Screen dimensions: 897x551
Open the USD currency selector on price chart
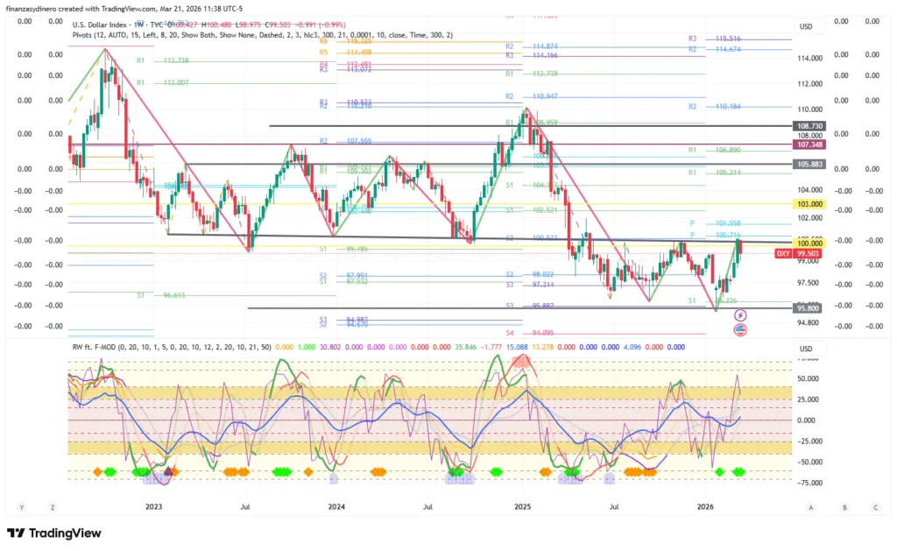click(806, 26)
